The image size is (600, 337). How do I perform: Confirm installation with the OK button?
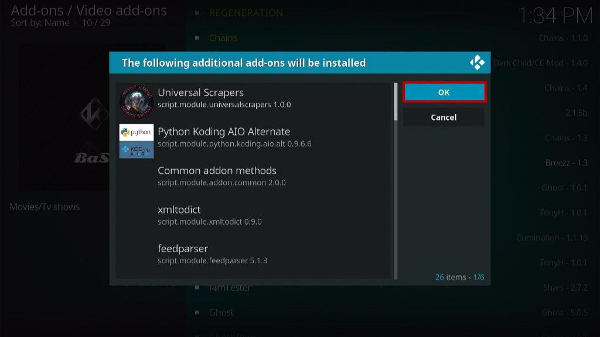(x=444, y=92)
